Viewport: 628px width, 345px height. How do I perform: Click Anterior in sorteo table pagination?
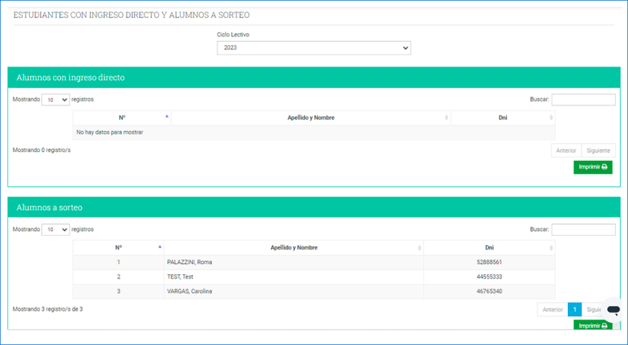(552, 310)
